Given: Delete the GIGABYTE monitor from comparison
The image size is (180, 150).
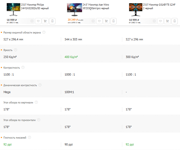Looking at the screenshot, I should (x=174, y=21).
